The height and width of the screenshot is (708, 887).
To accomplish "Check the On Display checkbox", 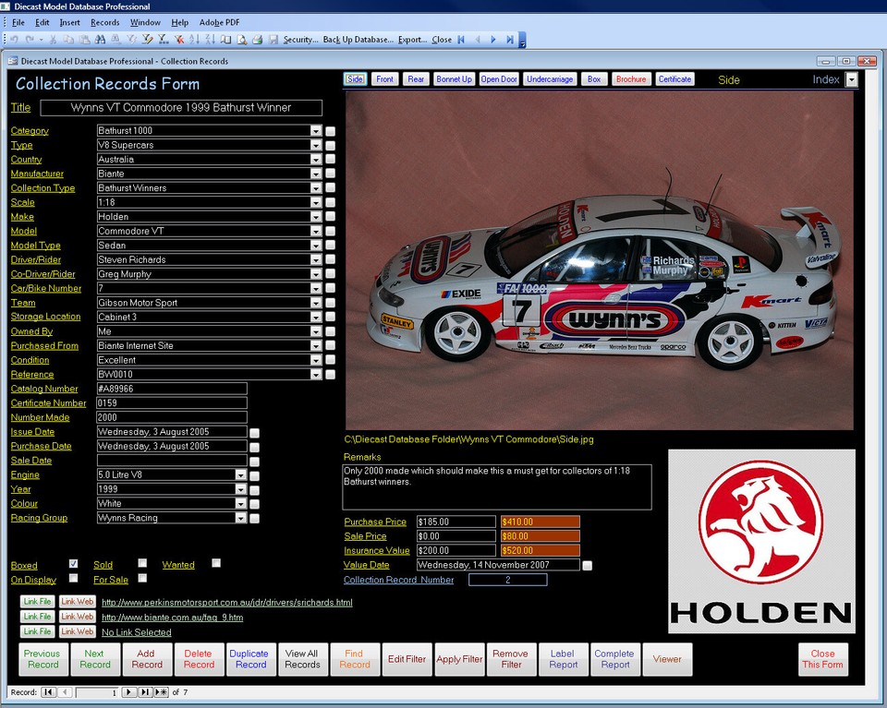I will pos(74,578).
